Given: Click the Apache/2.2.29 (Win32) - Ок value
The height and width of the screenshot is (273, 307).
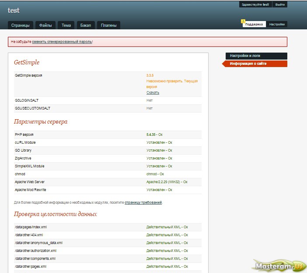Looking at the screenshot, I should [167, 182].
